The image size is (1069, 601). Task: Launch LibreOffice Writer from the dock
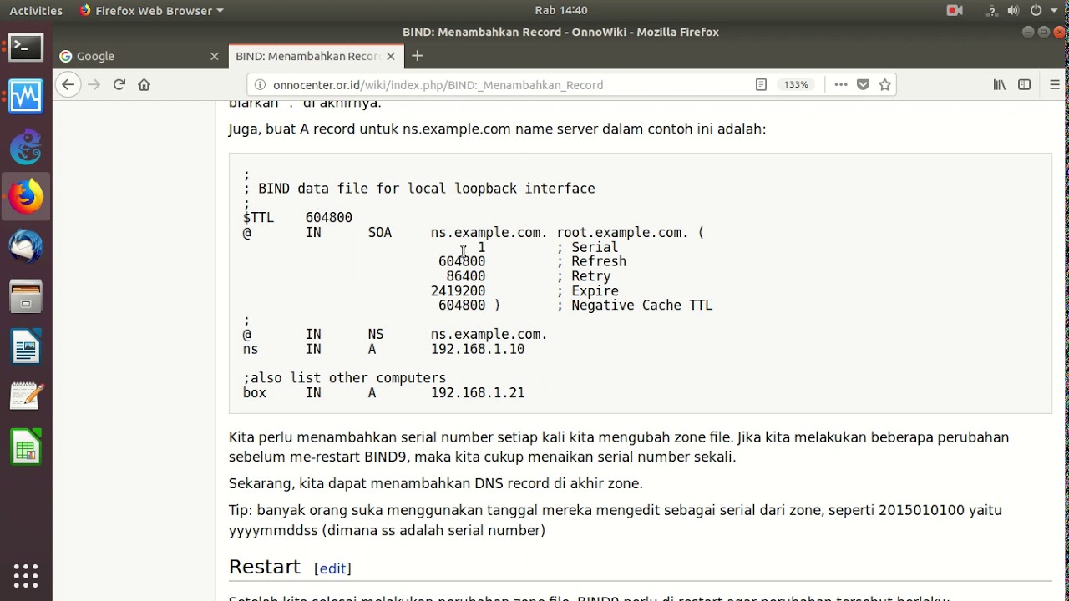[x=26, y=346]
